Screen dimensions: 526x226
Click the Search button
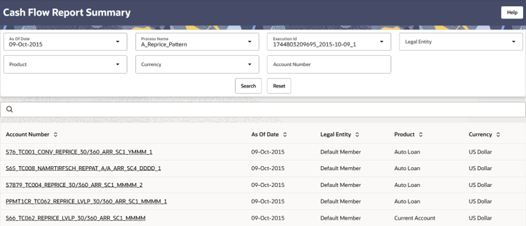[248, 86]
